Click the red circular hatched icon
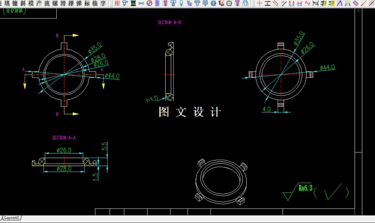Image resolution: width=375 pixels, height=223 pixels. (x=149, y=3)
